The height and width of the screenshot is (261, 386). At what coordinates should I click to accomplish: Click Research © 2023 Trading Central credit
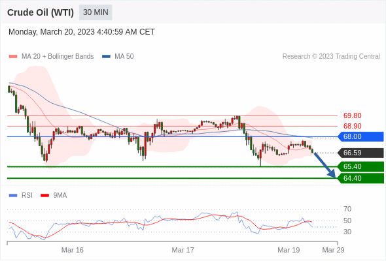coord(331,56)
